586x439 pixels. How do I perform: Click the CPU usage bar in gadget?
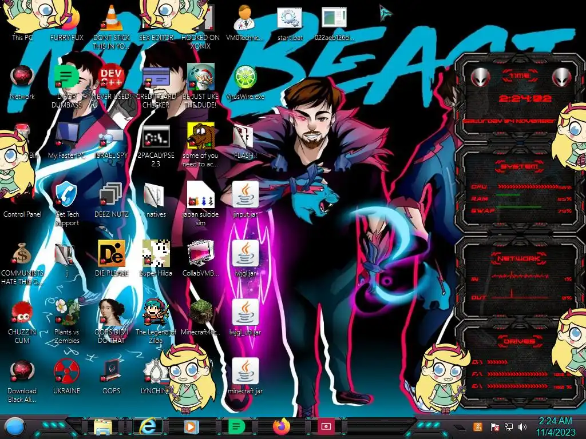point(526,187)
